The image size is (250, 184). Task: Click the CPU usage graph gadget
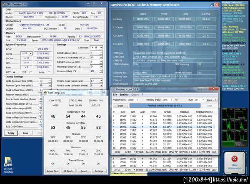pos(235,127)
